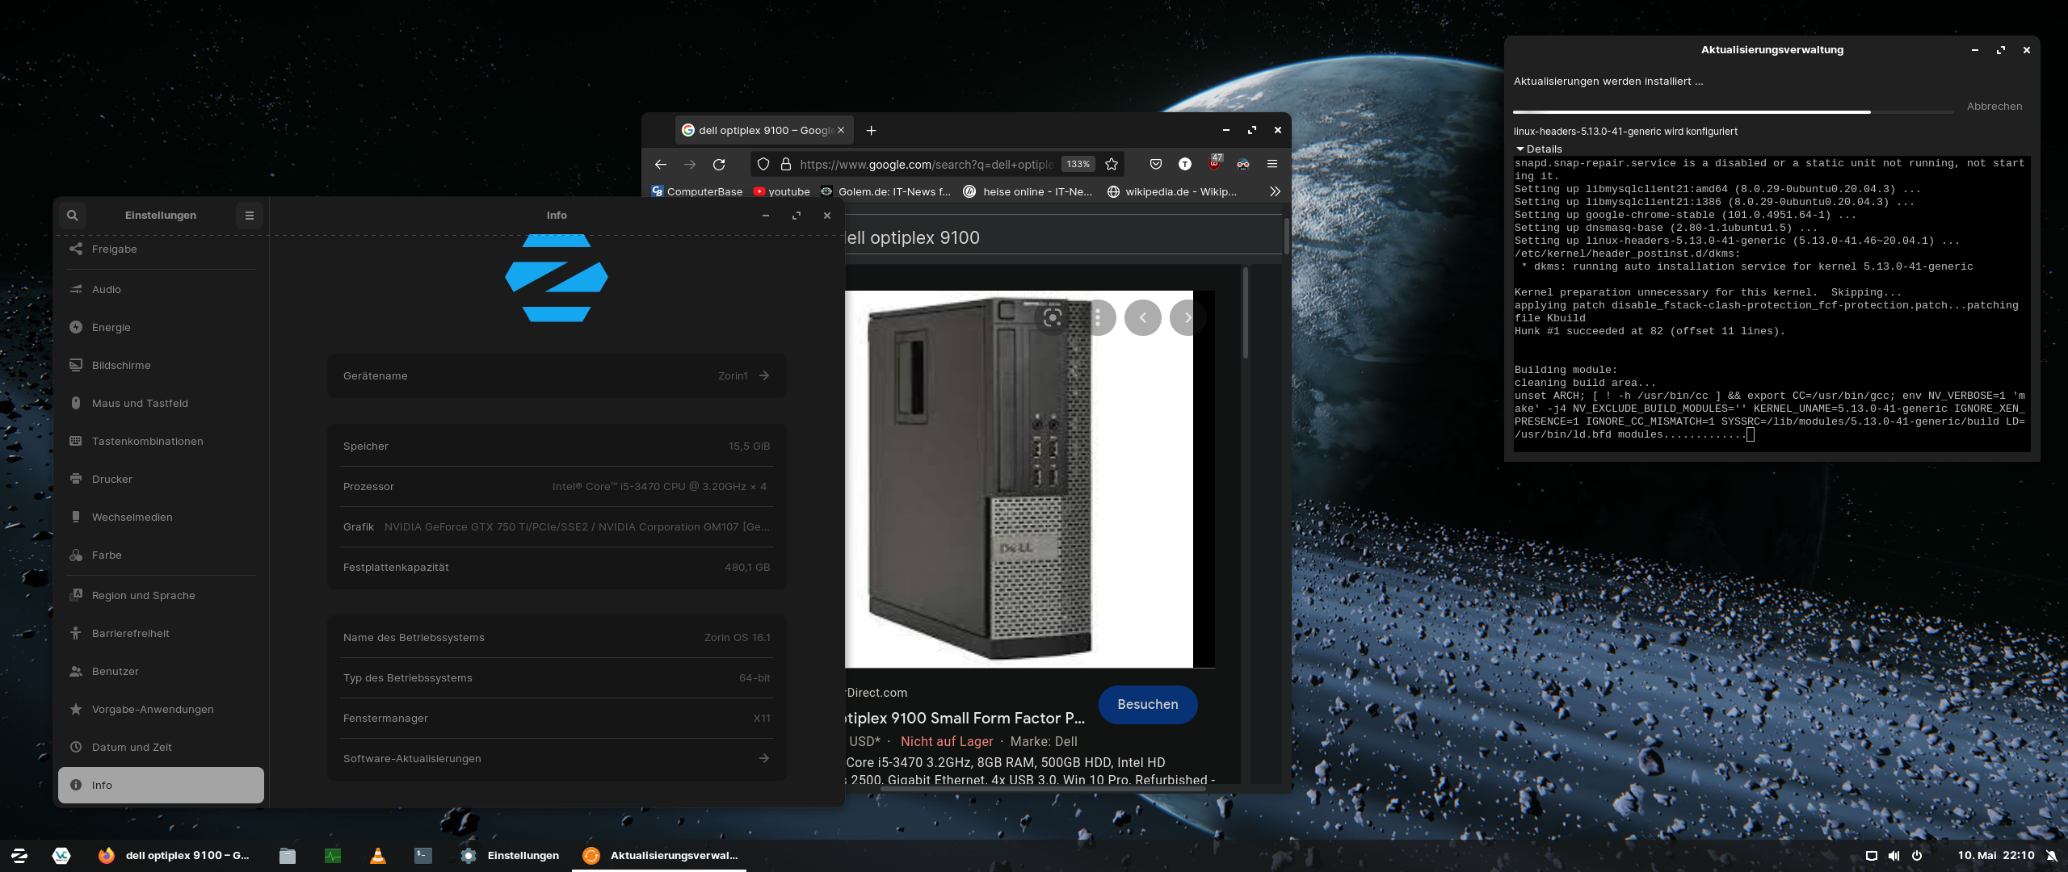Open the uBlock Origin extension icon
This screenshot has height=872, width=2068.
point(1214,164)
